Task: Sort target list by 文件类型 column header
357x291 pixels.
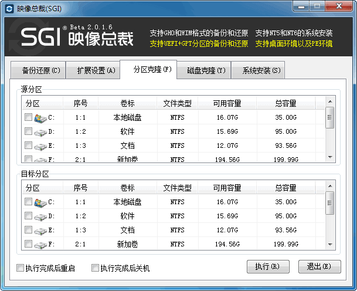Action: 178,188
